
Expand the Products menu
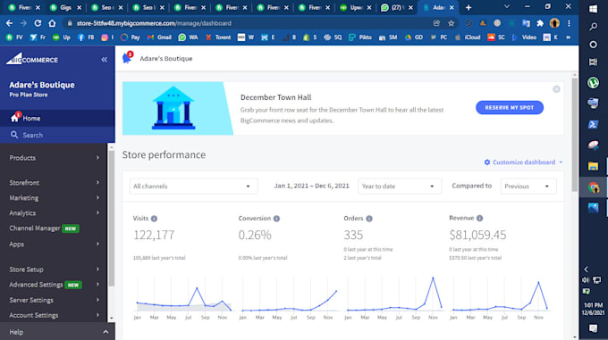[x=55, y=158]
